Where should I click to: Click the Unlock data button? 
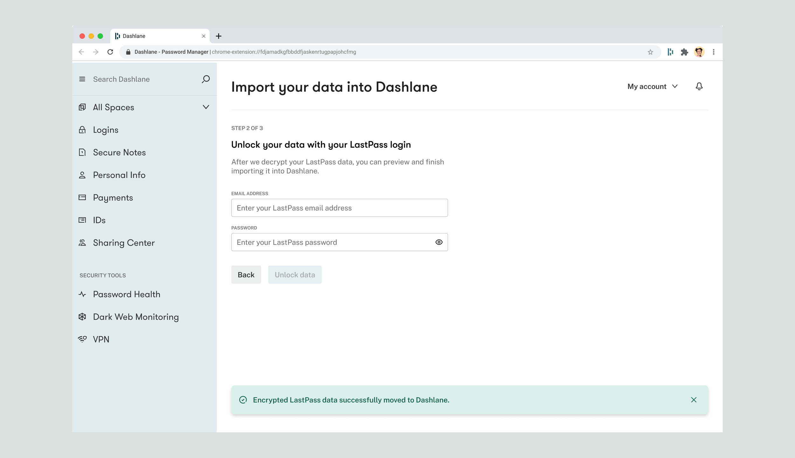tap(295, 275)
